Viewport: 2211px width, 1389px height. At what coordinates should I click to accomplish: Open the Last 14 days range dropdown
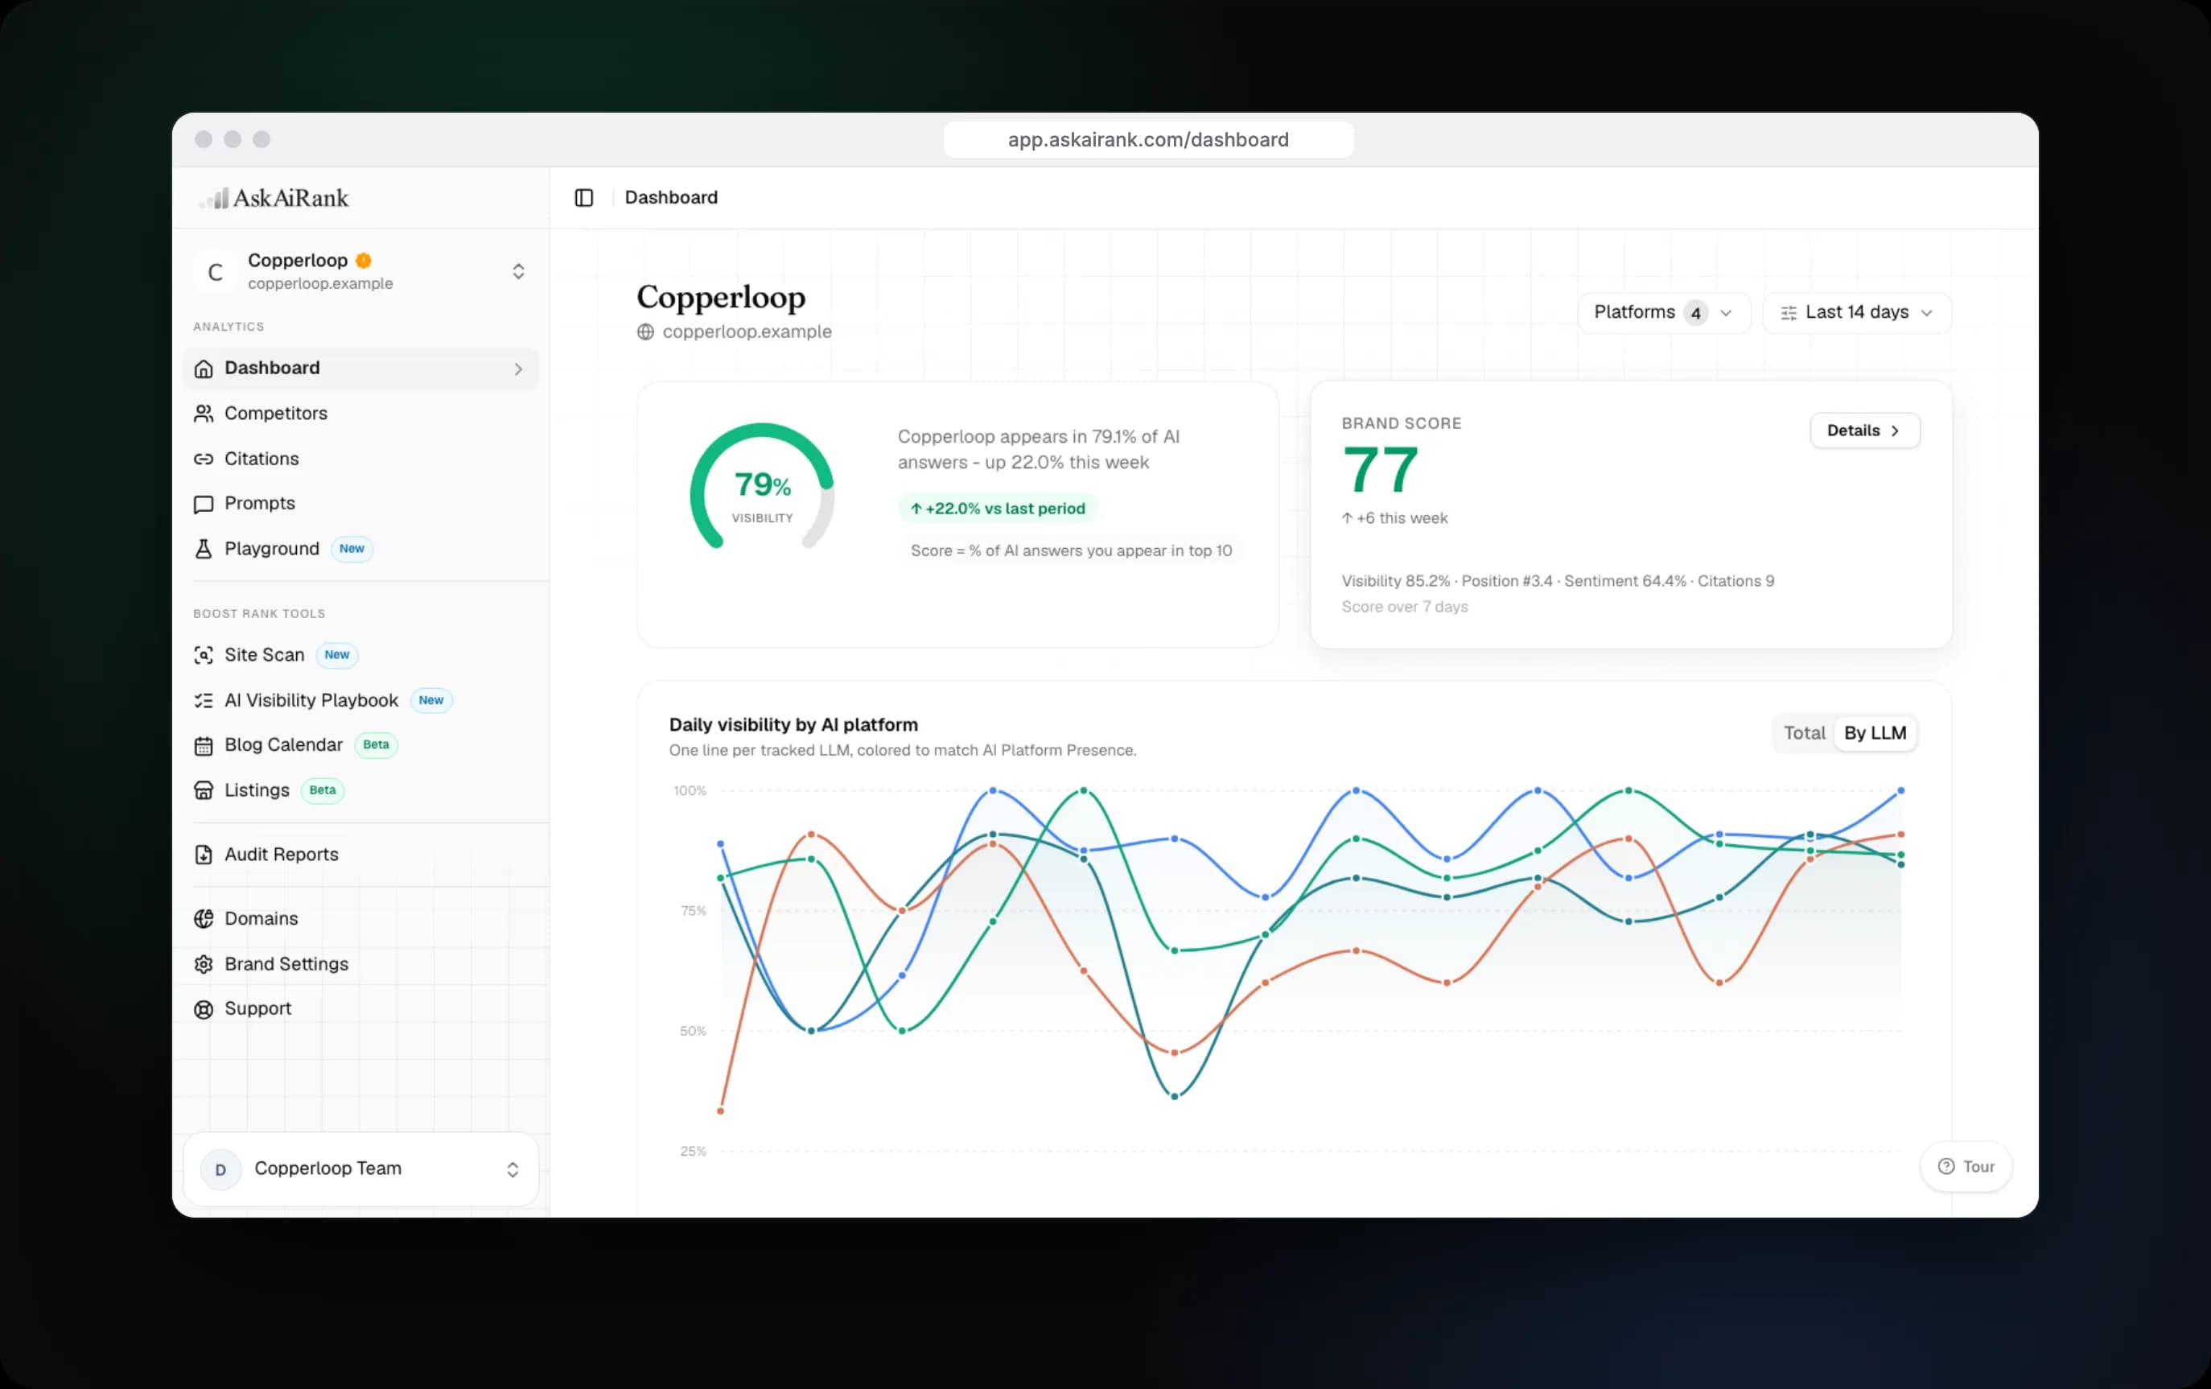[x=1856, y=313]
